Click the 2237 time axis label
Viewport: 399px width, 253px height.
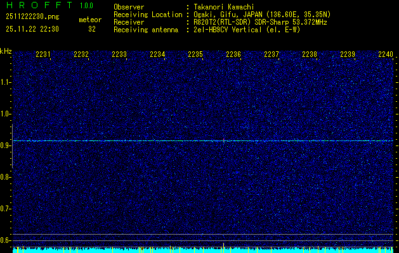(271, 54)
